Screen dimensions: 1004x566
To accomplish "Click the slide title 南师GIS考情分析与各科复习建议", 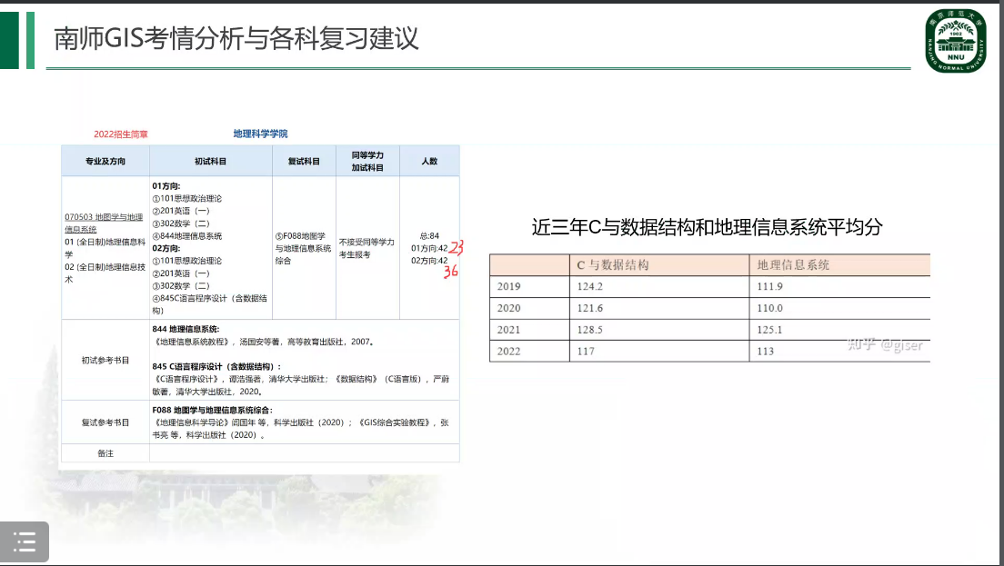I will pyautogui.click(x=236, y=39).
